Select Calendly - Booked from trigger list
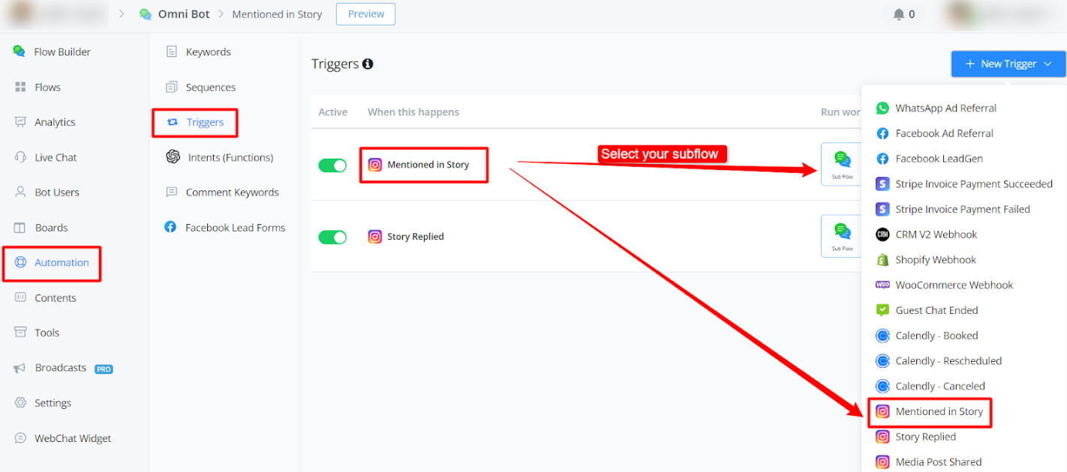 pyautogui.click(x=936, y=336)
